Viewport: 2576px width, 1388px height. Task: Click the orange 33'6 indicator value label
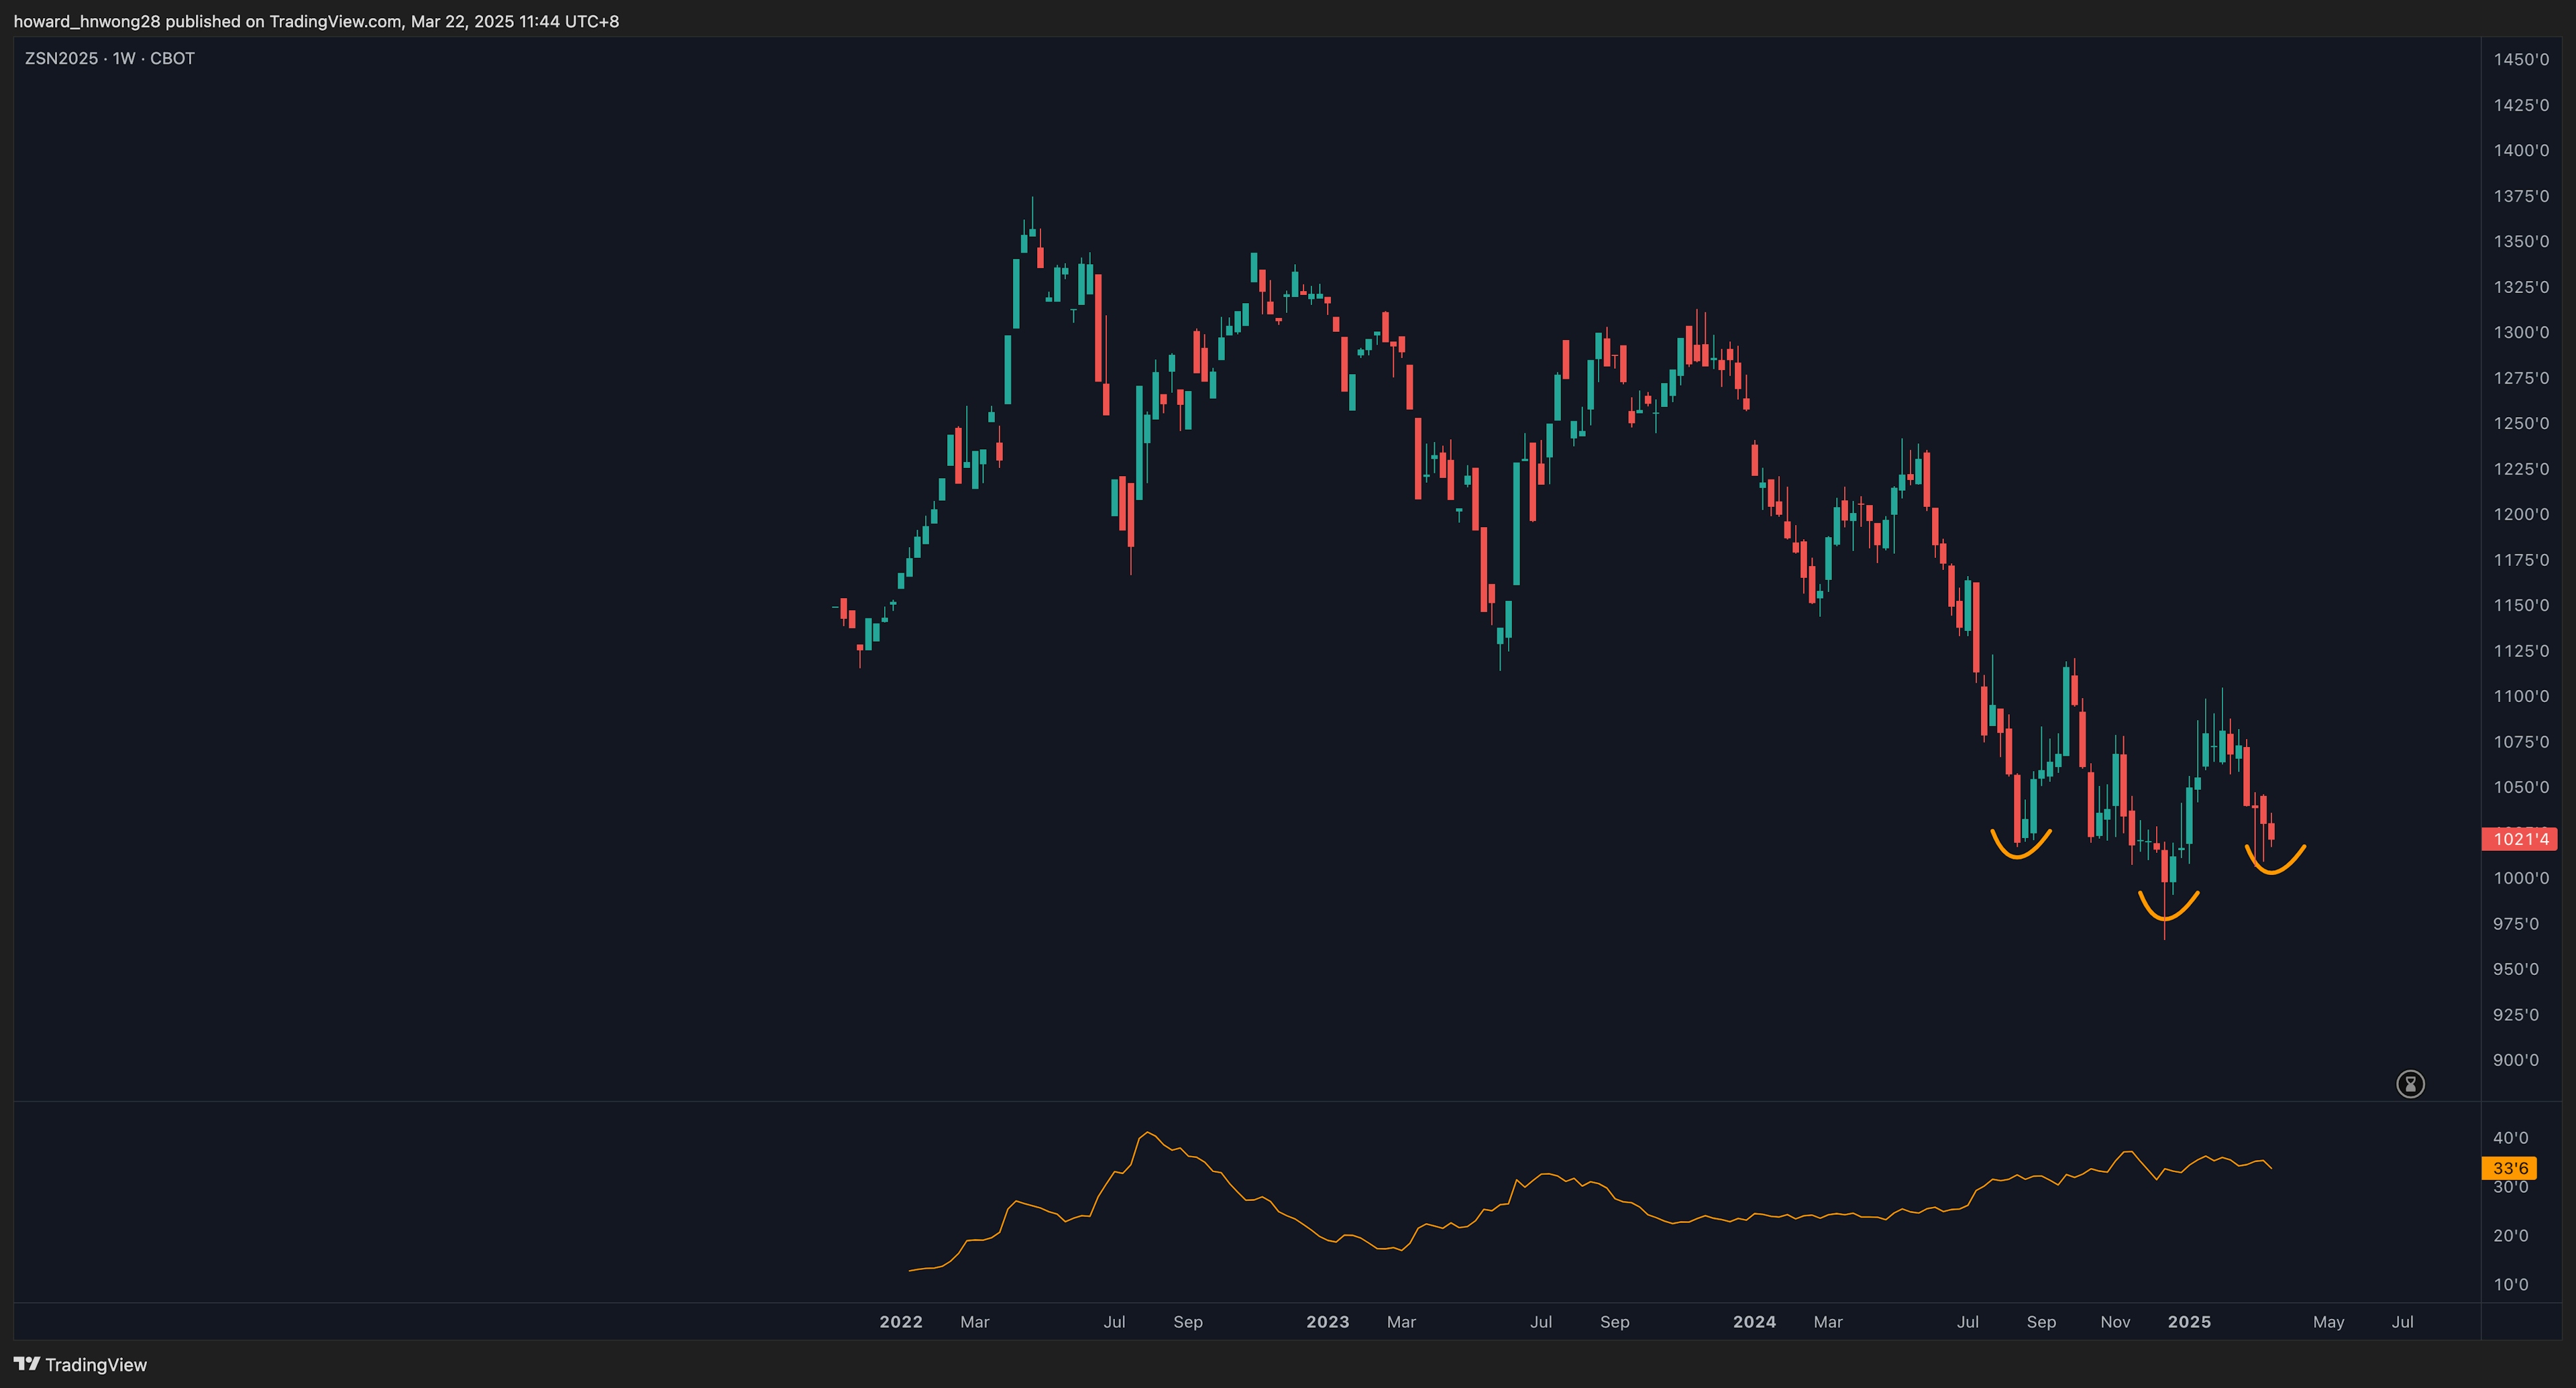2509,1167
